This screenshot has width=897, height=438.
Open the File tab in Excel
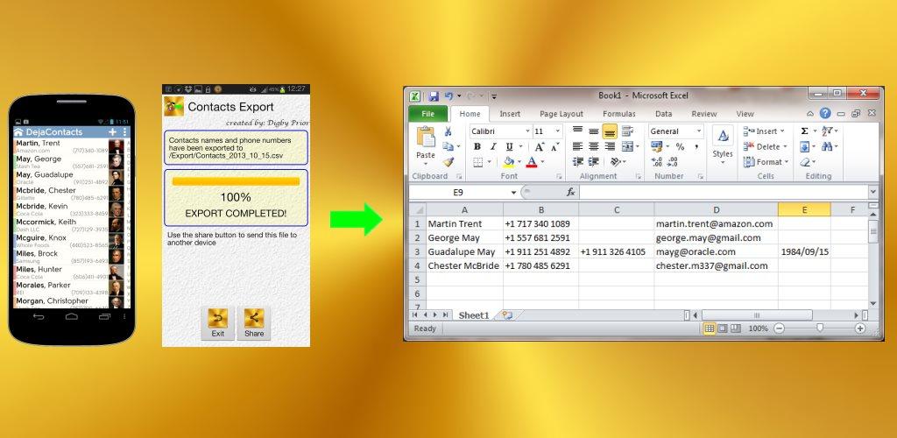tap(427, 114)
